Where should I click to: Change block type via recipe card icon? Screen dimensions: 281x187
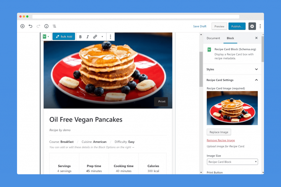pyautogui.click(x=46, y=37)
